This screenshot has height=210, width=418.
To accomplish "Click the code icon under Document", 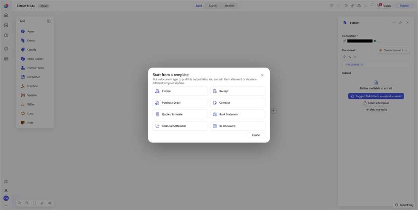I will click(355, 57).
